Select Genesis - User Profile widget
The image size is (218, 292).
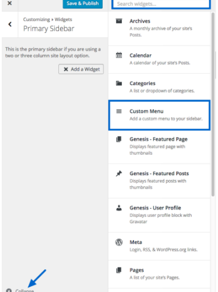coord(159,215)
